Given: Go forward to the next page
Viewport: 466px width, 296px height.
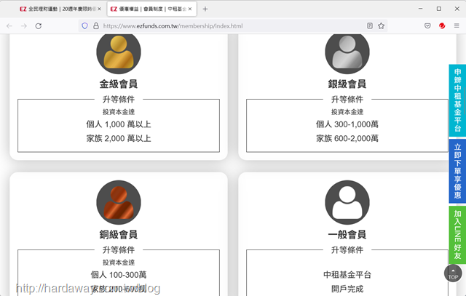Looking at the screenshot, I should point(24,26).
